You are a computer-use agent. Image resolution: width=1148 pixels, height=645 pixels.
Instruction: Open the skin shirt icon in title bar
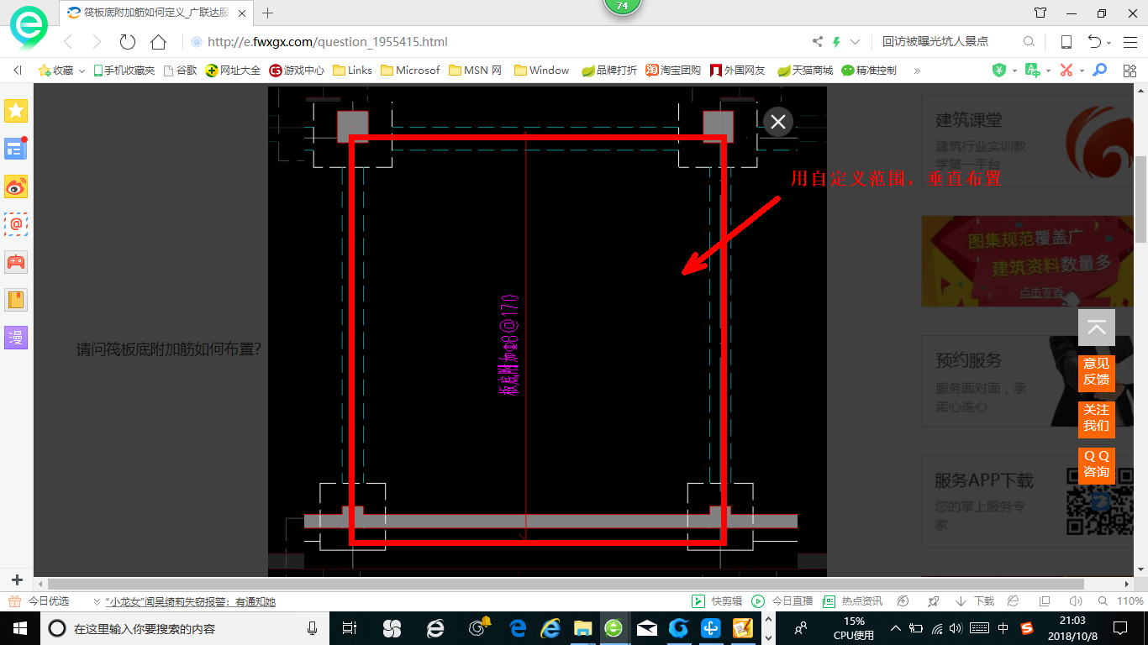click(x=1040, y=13)
